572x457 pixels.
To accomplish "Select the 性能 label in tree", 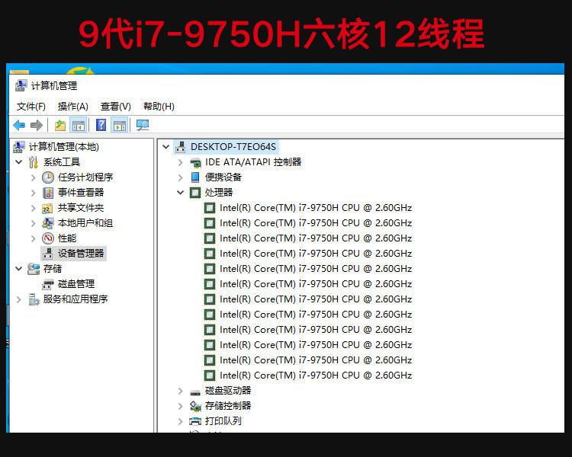I will pyautogui.click(x=67, y=238).
